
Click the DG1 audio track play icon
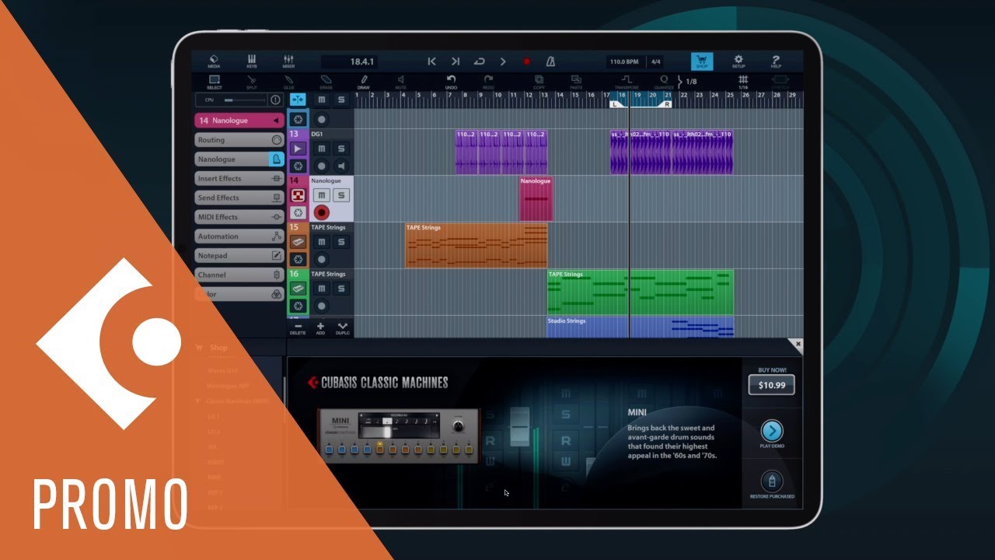298,149
